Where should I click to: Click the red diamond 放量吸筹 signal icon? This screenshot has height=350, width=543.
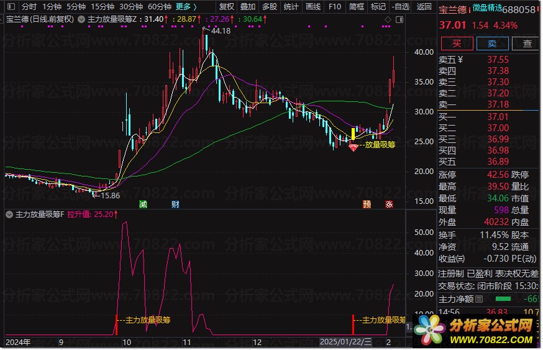pos(353,149)
